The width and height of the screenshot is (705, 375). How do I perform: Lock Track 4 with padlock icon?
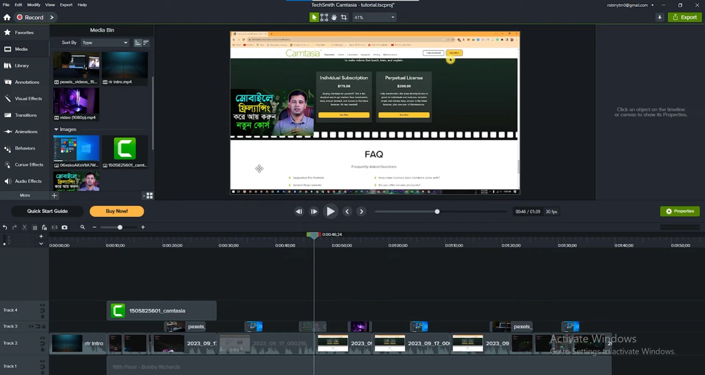(42, 316)
